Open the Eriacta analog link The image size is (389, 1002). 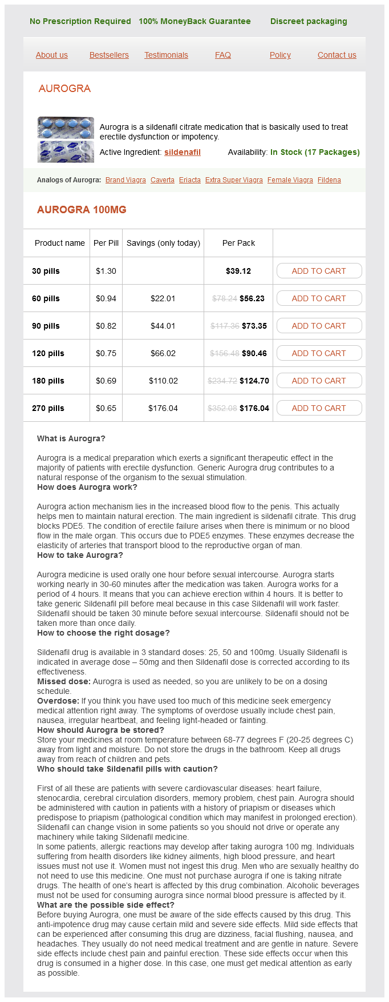tap(190, 180)
